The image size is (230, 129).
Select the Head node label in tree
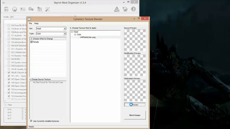76,32
